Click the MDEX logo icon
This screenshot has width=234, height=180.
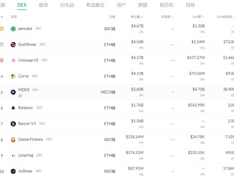tap(13, 92)
